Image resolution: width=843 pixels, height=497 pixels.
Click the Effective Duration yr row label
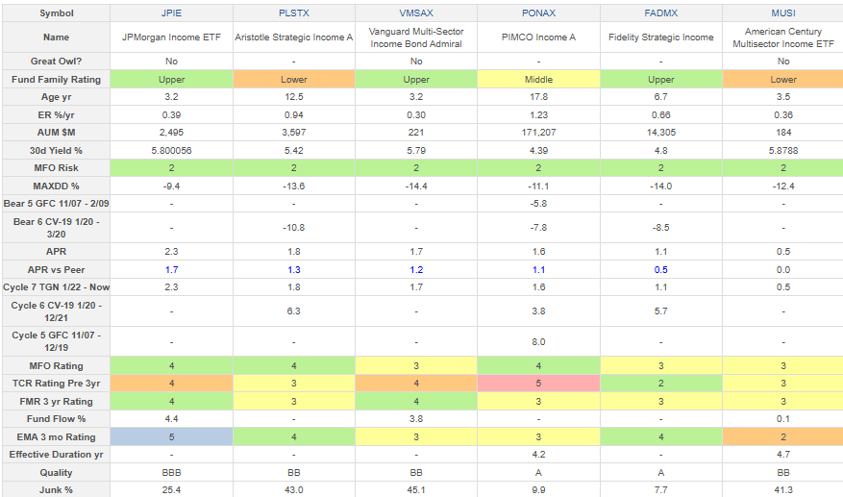(55, 454)
